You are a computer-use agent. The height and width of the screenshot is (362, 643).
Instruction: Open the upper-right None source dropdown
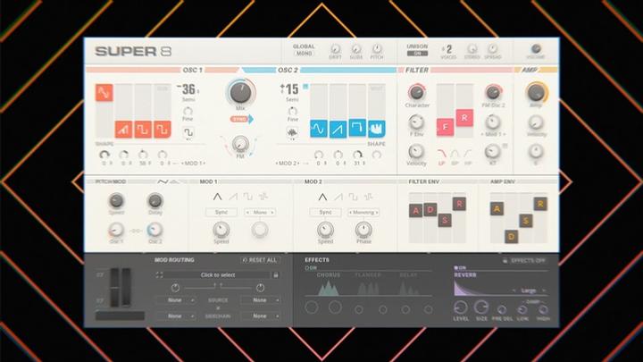(261, 300)
